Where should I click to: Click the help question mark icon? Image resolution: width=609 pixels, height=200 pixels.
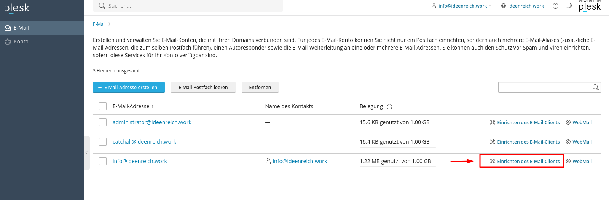click(x=555, y=6)
